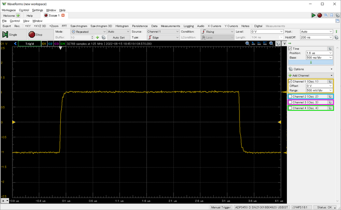
Task: Click the Single acquisition button
Action: pyautogui.click(x=10, y=34)
